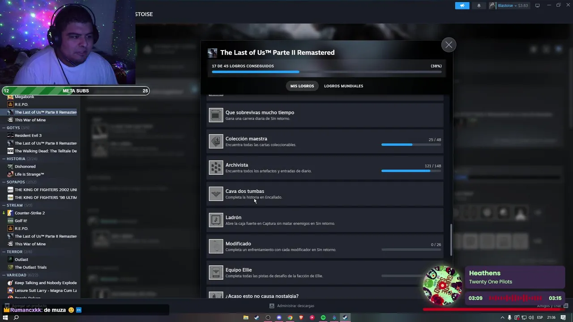Switch to the LOGROS MUNDIALES tab
Viewport: 573px width, 322px height.
[343, 86]
